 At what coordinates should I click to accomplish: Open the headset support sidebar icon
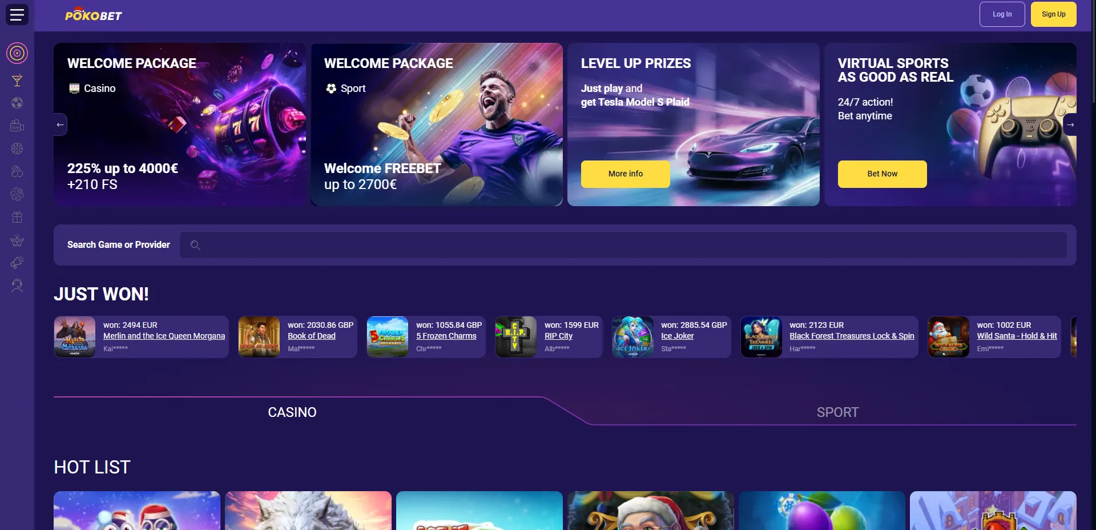[x=17, y=286]
